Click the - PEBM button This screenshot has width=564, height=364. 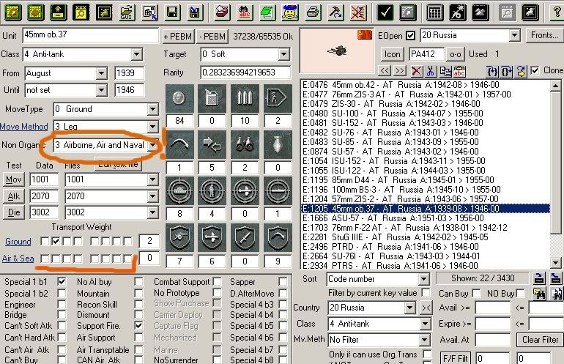point(212,37)
